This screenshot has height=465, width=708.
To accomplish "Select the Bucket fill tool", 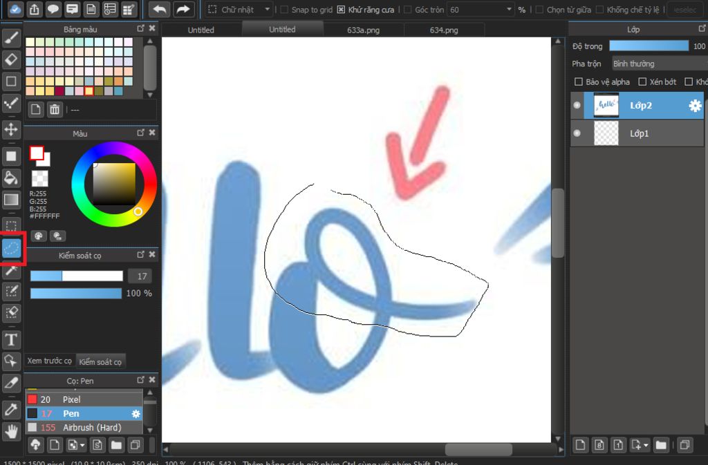I will 11,178.
